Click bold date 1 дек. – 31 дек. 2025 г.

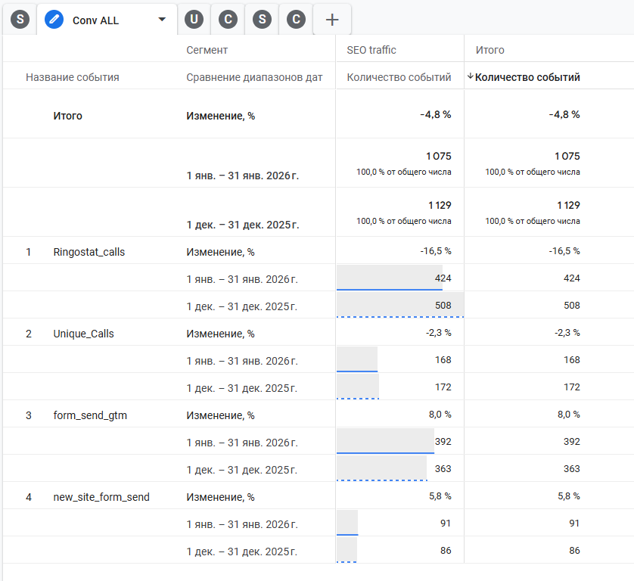[243, 225]
